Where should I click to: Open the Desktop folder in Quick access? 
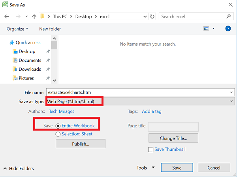[x=27, y=52]
